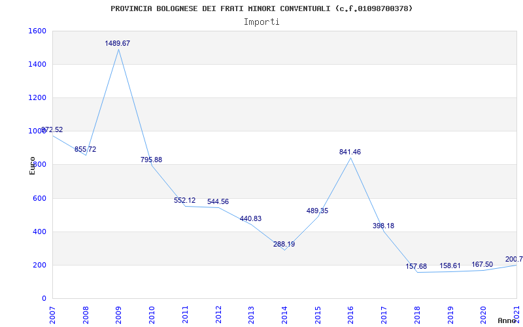Click the y-axis value 400
This screenshot has width=523, height=327.
click(x=38, y=232)
